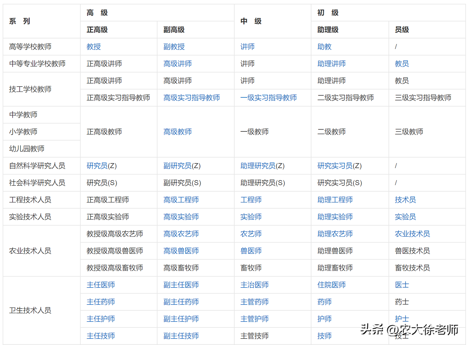Select the 主管技师 cell

pyautogui.click(x=273, y=336)
